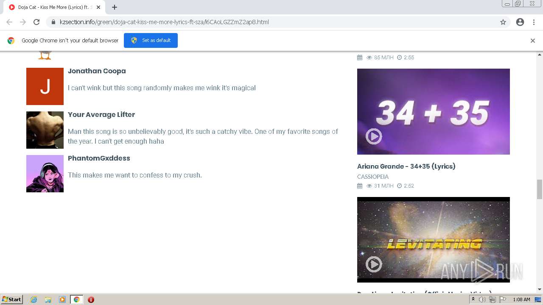The image size is (543, 305).
Task: Click the address bar URL
Action: pos(164,22)
